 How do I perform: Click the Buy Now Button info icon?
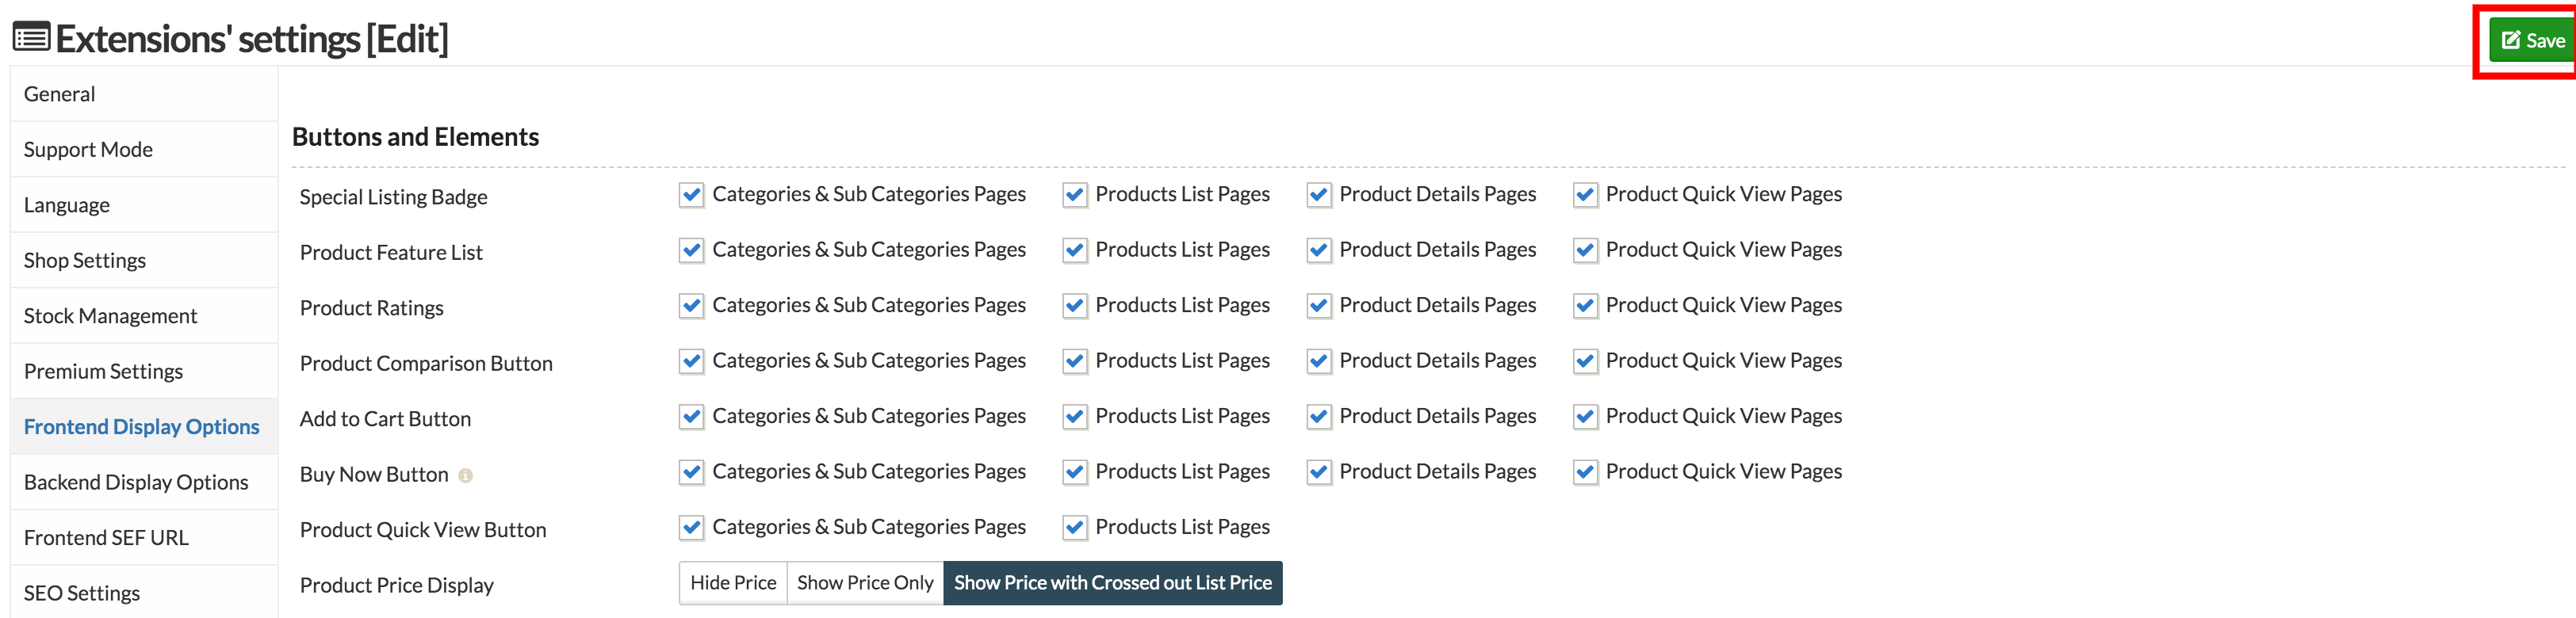pos(465,476)
